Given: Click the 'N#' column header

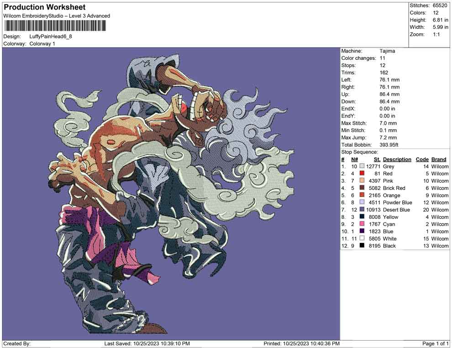Looking at the screenshot, I should click(x=354, y=159).
